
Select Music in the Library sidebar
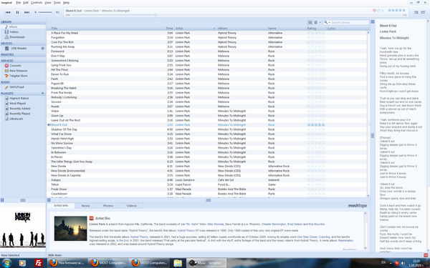[x=23, y=27]
